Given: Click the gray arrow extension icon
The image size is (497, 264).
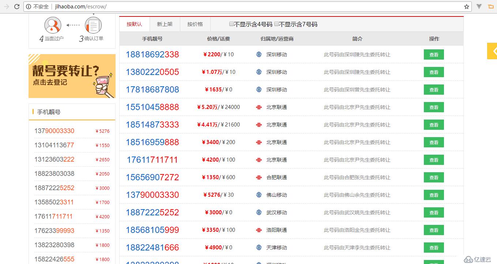Looking at the screenshot, I should click(479, 6).
